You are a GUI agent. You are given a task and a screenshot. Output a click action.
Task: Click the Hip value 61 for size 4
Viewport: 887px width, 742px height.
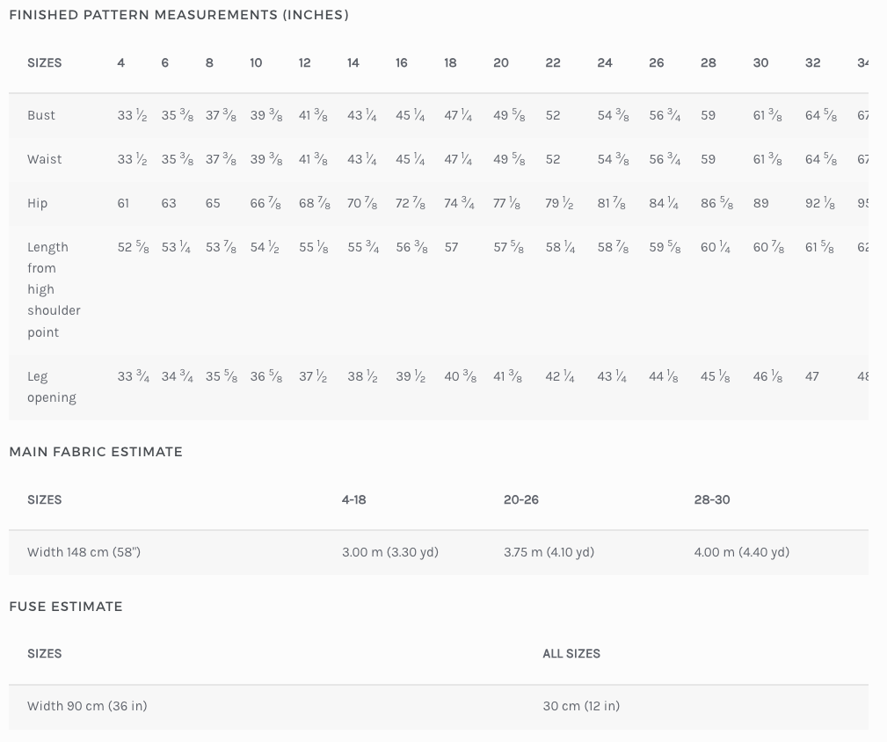123,203
